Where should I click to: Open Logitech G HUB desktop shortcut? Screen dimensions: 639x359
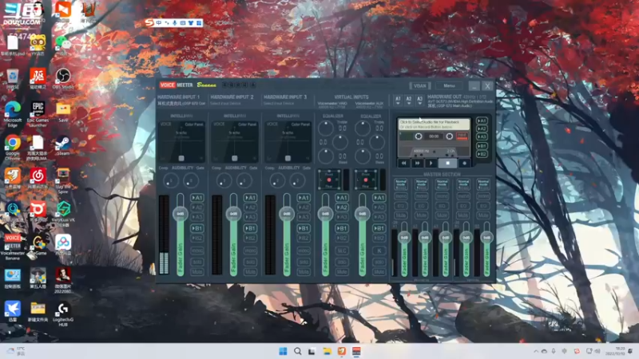click(63, 314)
